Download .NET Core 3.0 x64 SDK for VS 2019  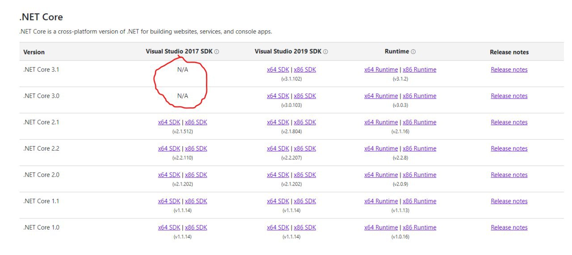278,96
